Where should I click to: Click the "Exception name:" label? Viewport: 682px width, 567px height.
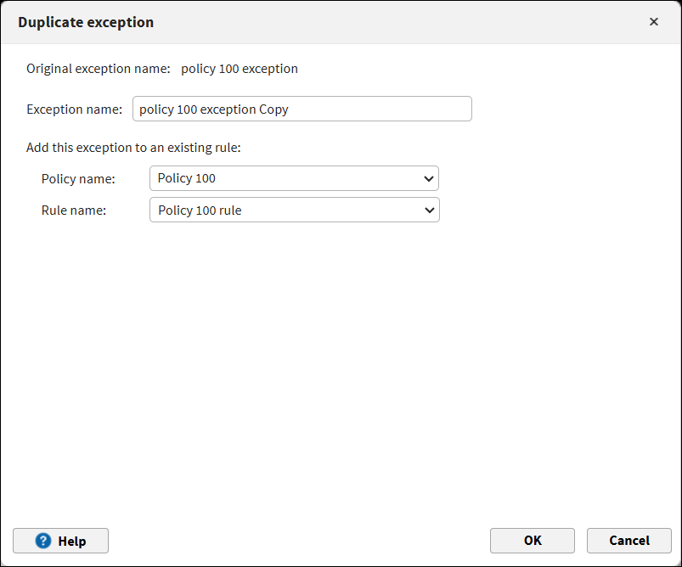(75, 109)
